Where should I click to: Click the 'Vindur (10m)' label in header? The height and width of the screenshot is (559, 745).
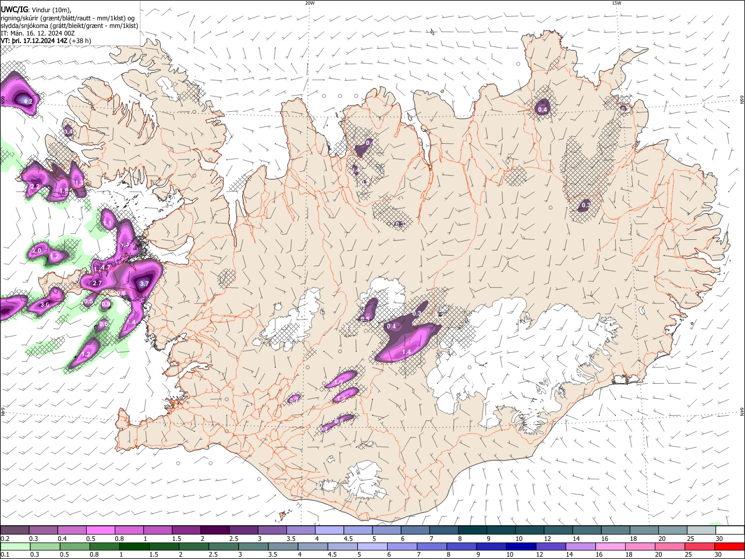pyautogui.click(x=51, y=9)
